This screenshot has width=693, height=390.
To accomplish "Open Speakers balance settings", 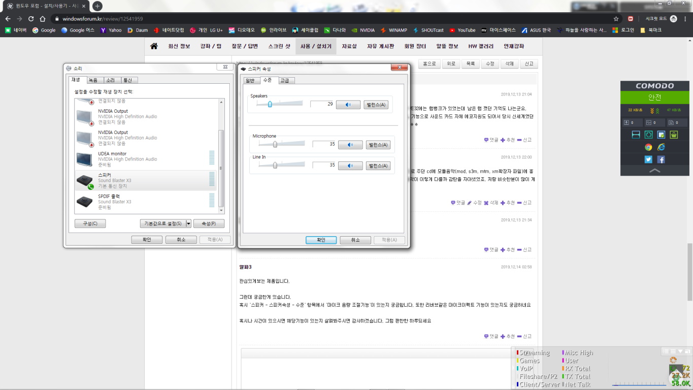I will 376,105.
